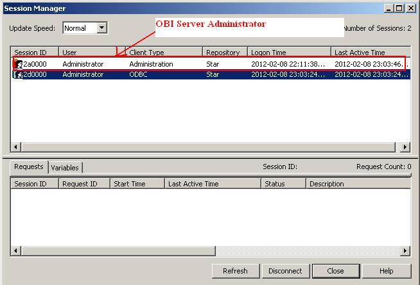
Task: Sort sessions by the Repository column header
Action: pyautogui.click(x=225, y=52)
